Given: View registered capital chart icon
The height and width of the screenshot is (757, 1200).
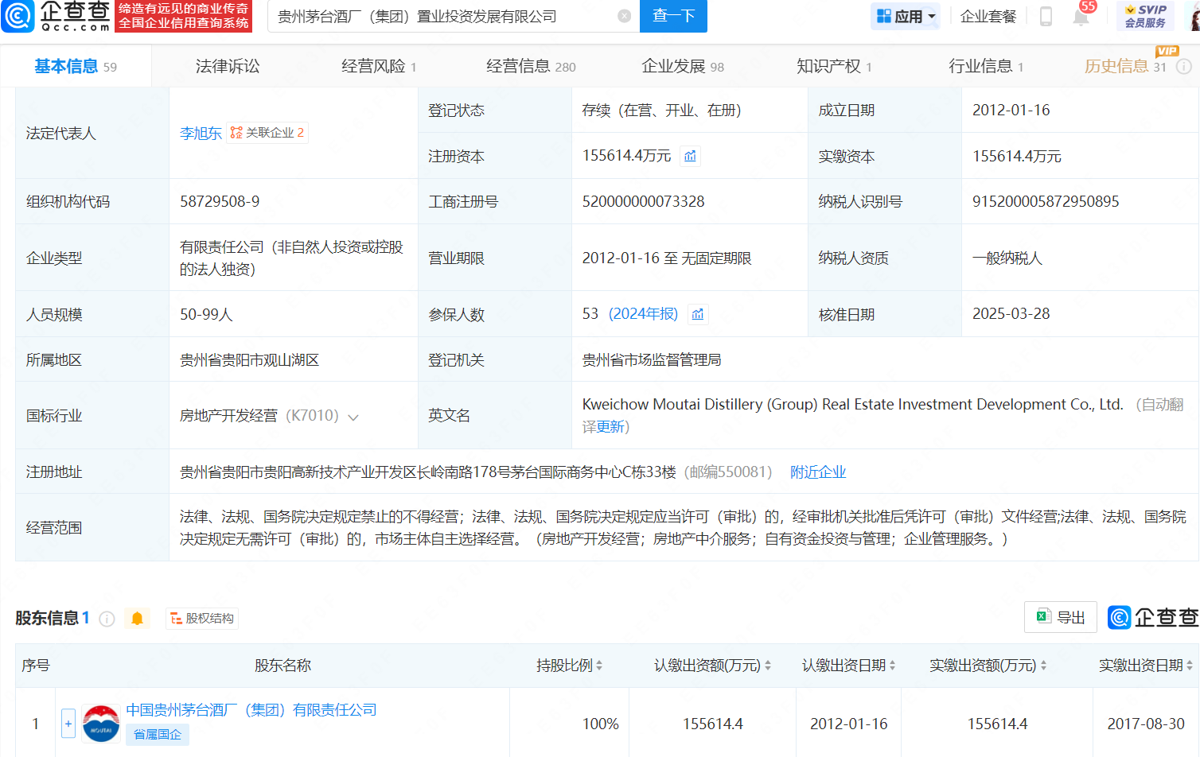Looking at the screenshot, I should 690,156.
